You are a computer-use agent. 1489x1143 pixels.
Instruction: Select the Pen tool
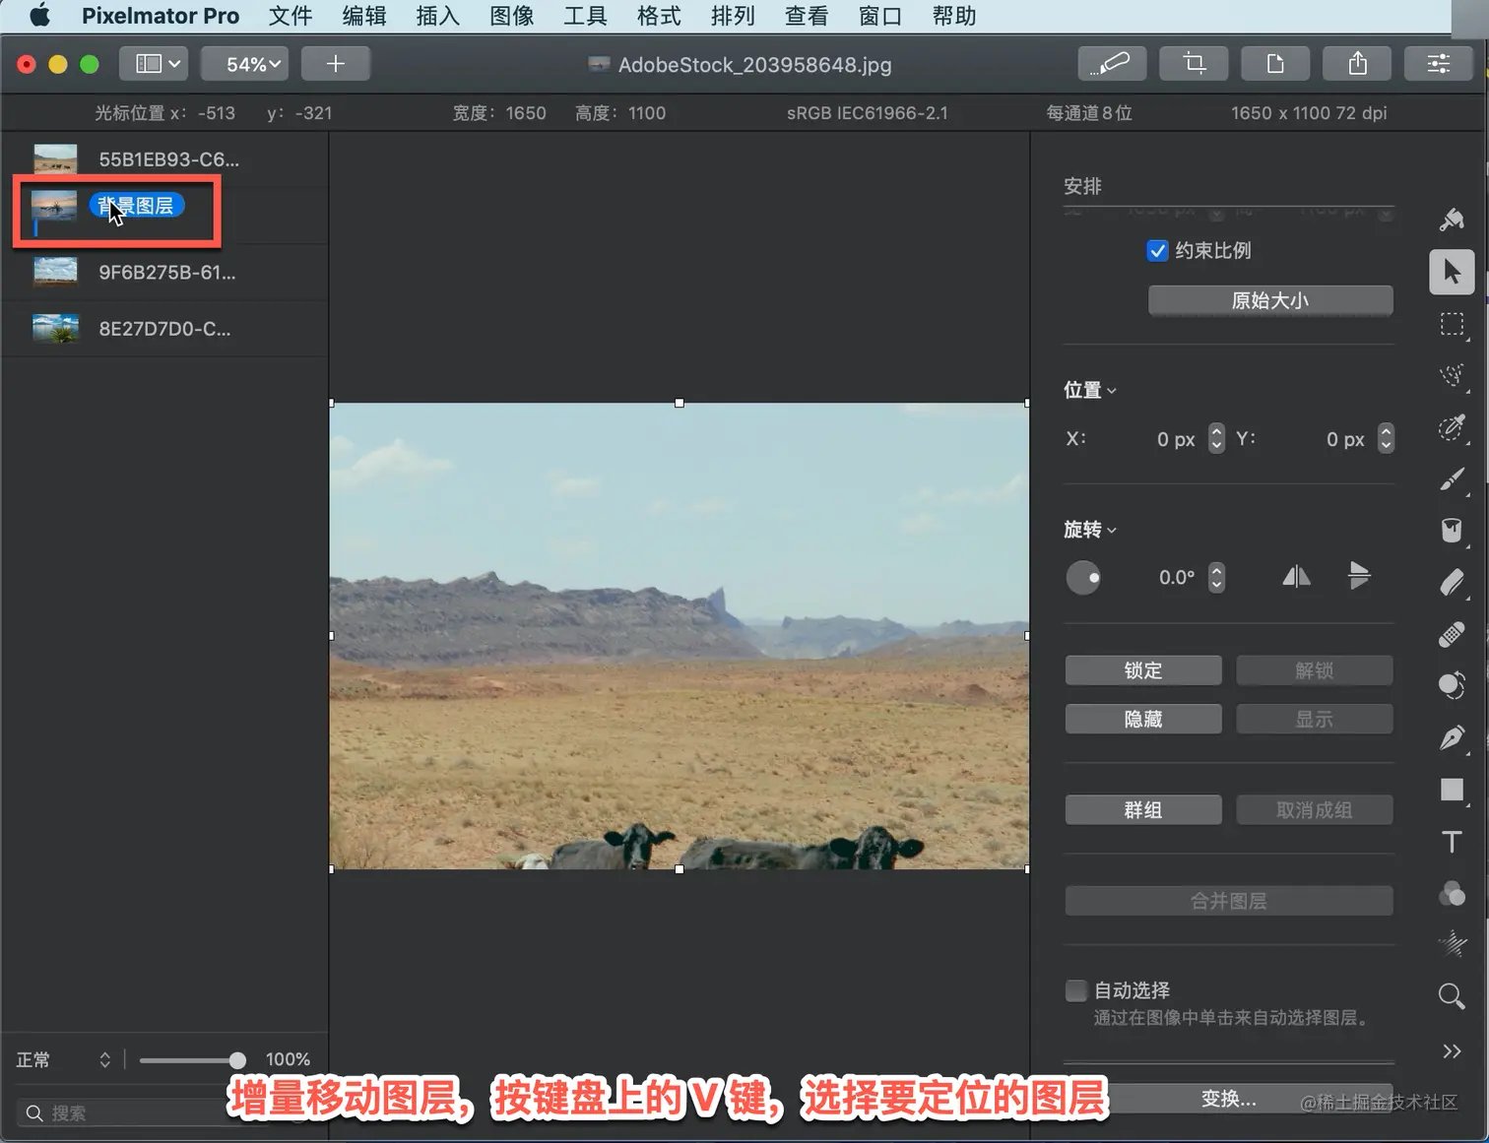1452,738
